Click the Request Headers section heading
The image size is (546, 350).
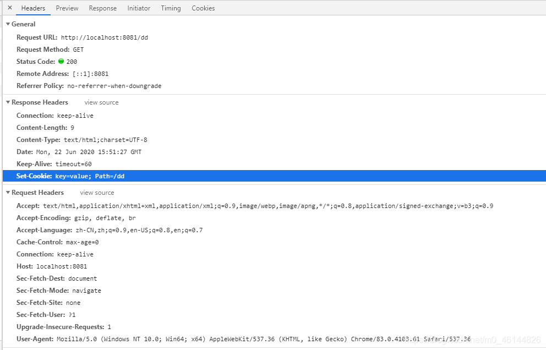[37, 193]
